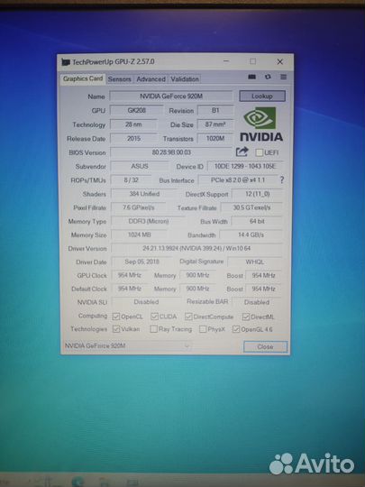Click the BIOS Version field 80.28.9B.00.03
365x487 pixels.
click(171, 152)
